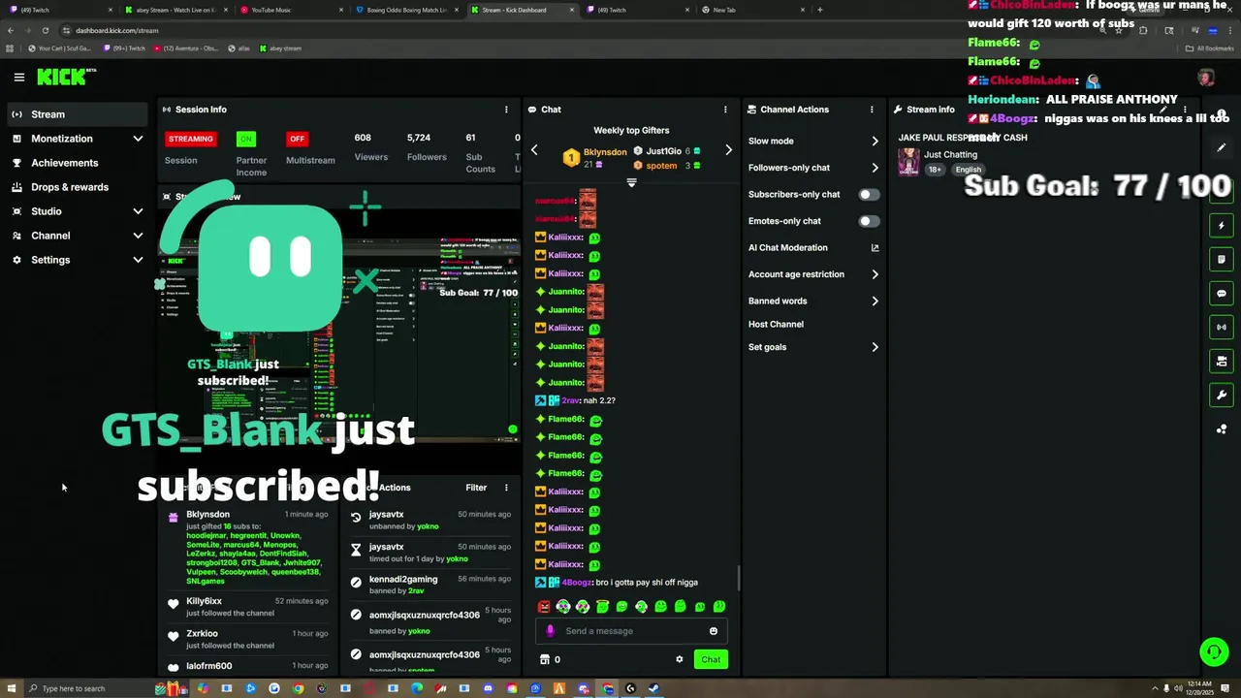Open Chat panel three-dot options
Screen dimensions: 1241x698
pos(725,110)
